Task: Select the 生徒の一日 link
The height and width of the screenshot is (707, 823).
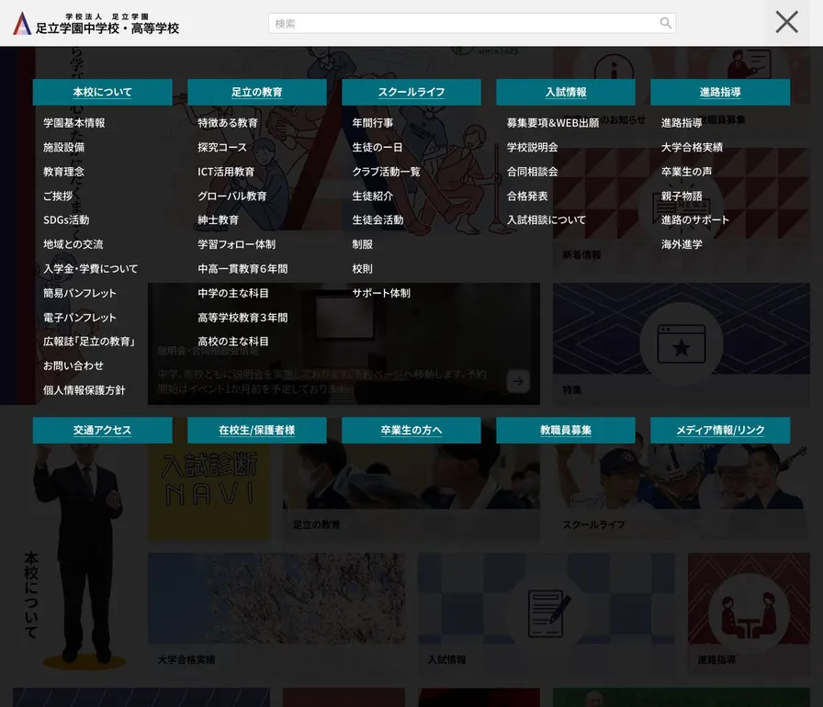Action: click(x=378, y=148)
